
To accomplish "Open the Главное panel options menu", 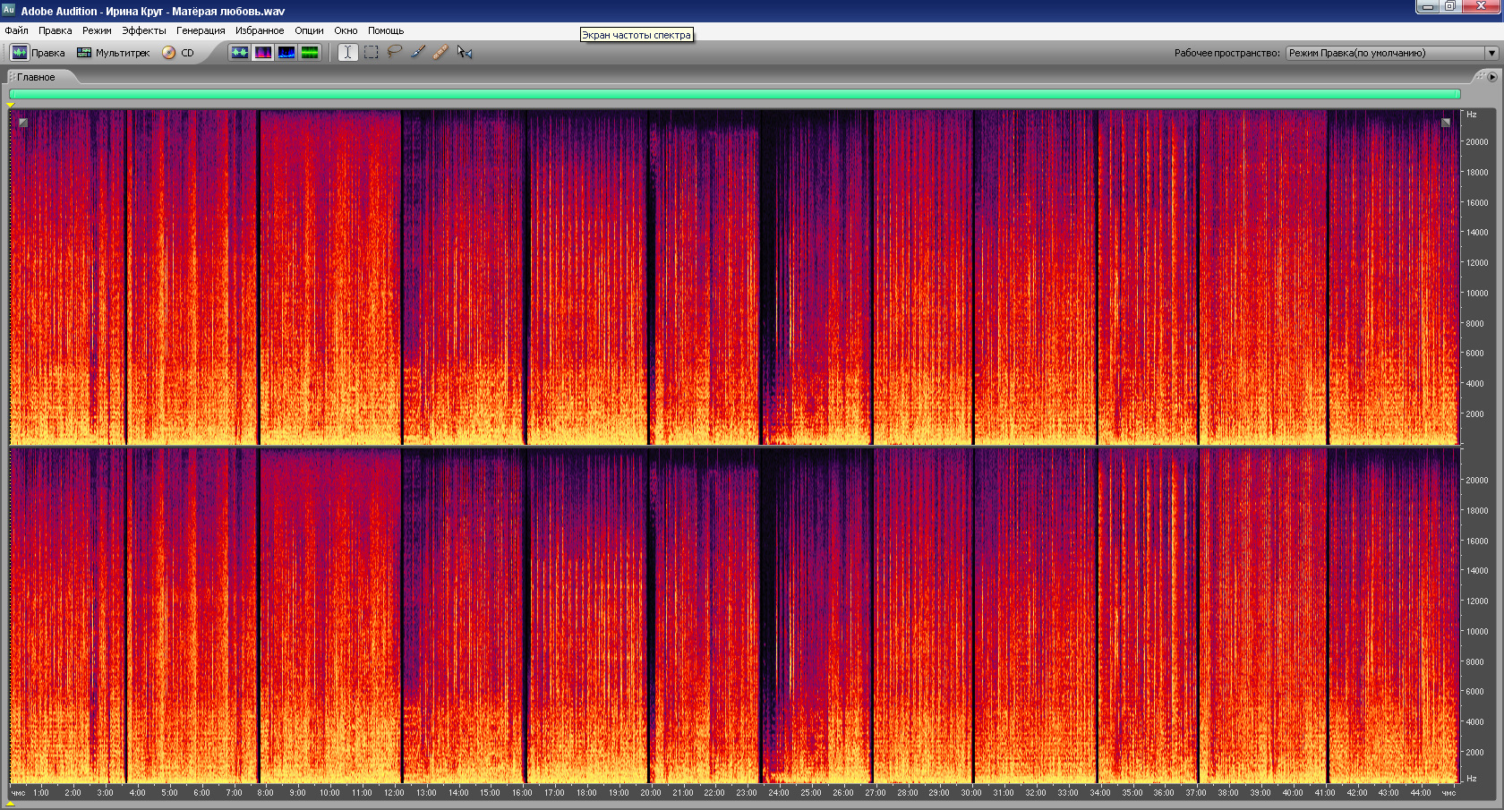I will [x=1492, y=77].
